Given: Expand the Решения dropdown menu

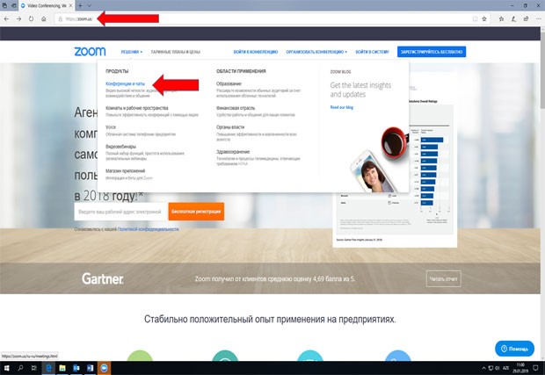Looking at the screenshot, I should click(x=131, y=52).
